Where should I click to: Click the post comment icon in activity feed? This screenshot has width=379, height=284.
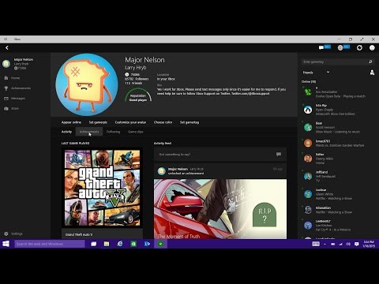[x=279, y=155]
